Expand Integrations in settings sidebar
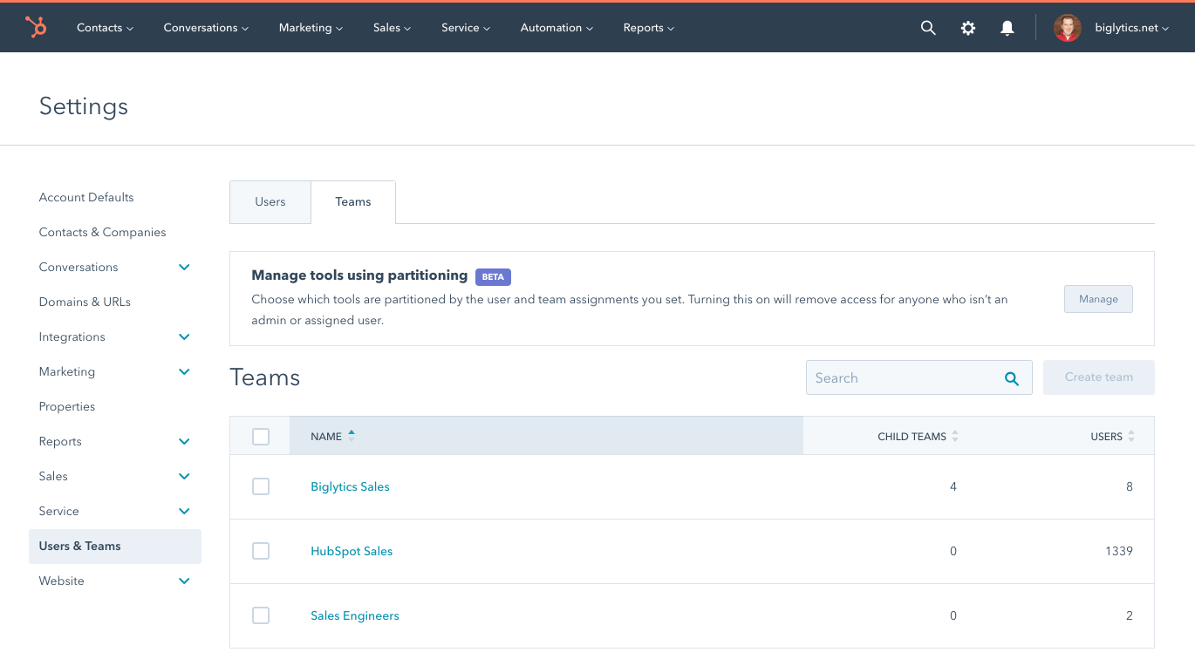This screenshot has width=1195, height=659. [184, 336]
